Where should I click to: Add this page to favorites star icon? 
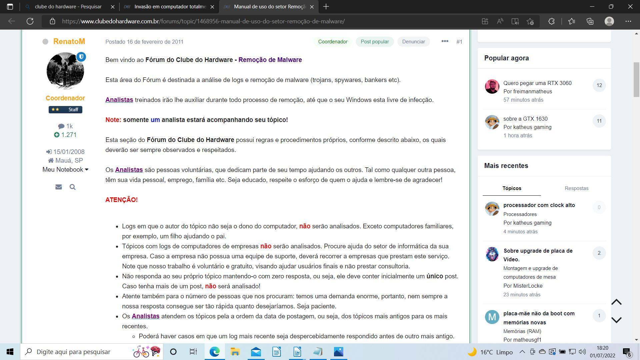[x=530, y=21]
